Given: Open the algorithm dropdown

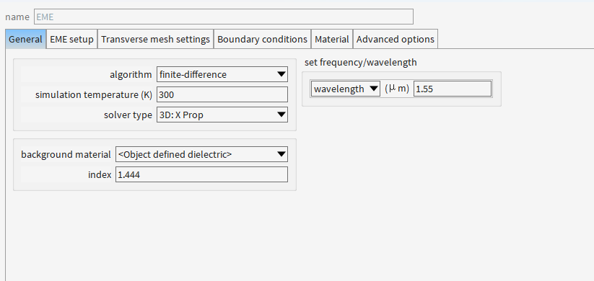Looking at the screenshot, I should [222, 74].
